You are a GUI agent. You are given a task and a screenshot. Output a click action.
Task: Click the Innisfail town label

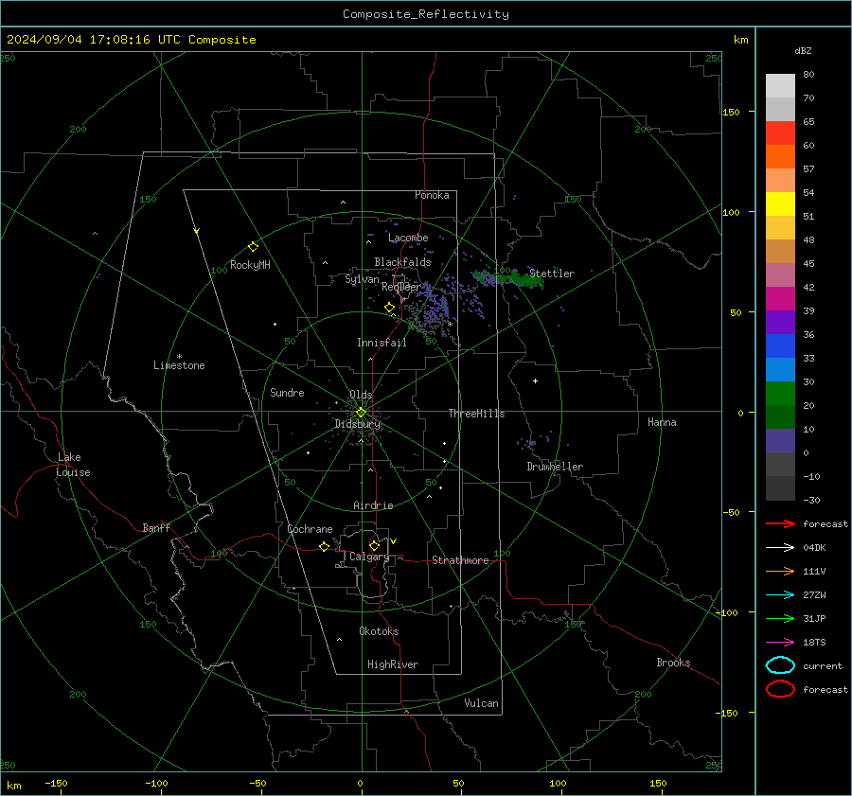click(382, 343)
